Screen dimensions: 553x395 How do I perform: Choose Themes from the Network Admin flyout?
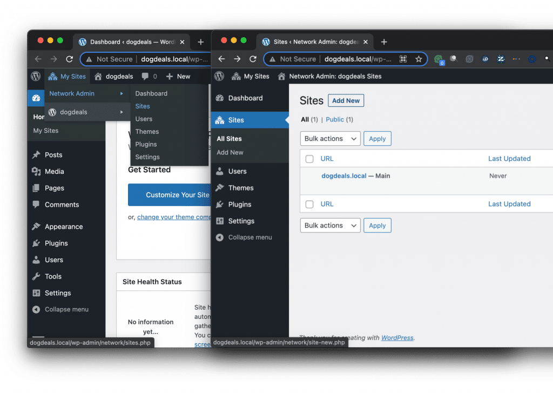coord(147,132)
